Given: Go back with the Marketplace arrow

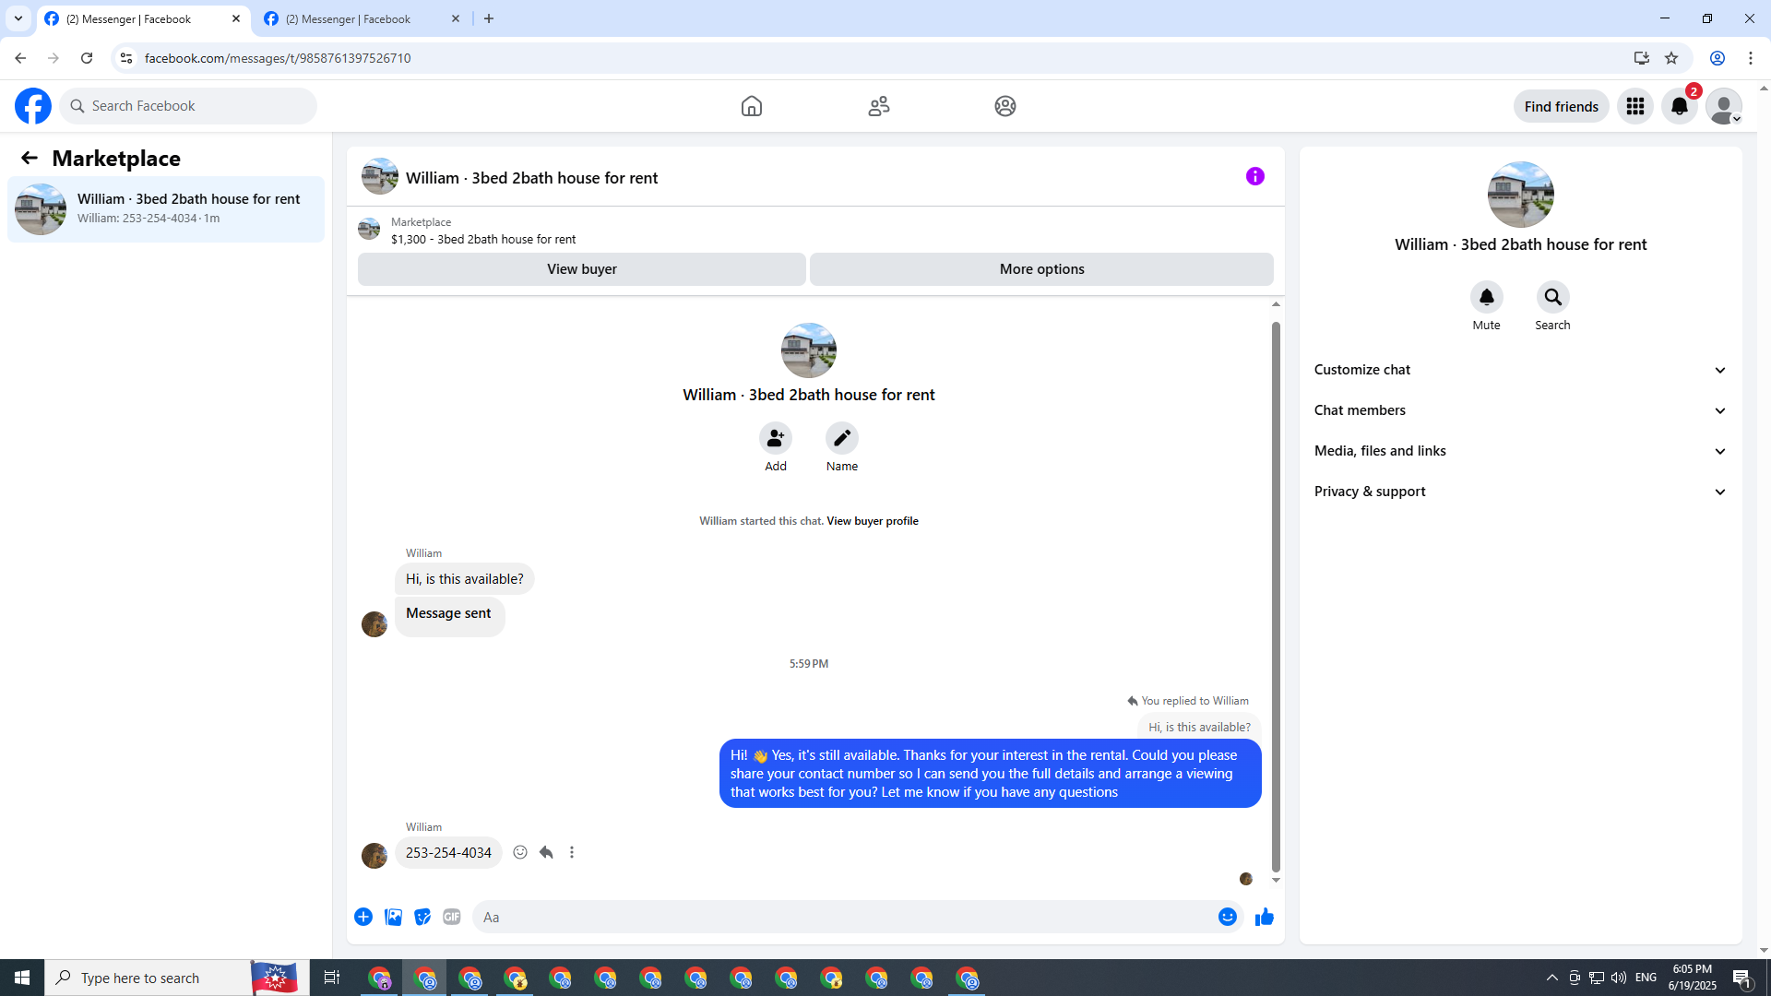Looking at the screenshot, I should click(30, 158).
